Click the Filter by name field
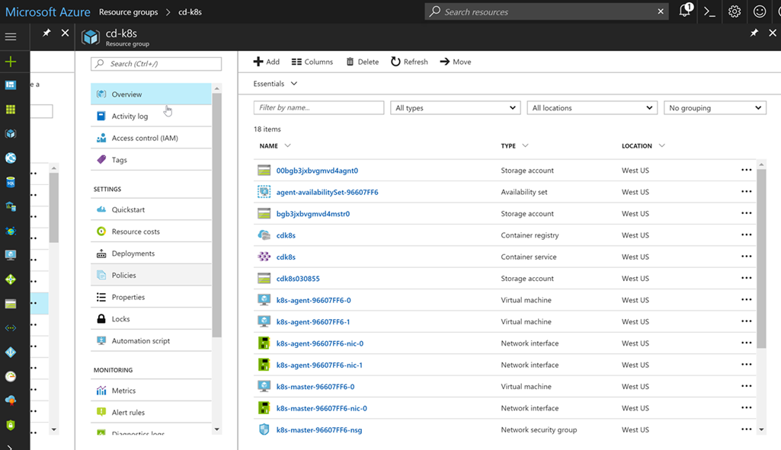This screenshot has width=781, height=450. [x=318, y=108]
